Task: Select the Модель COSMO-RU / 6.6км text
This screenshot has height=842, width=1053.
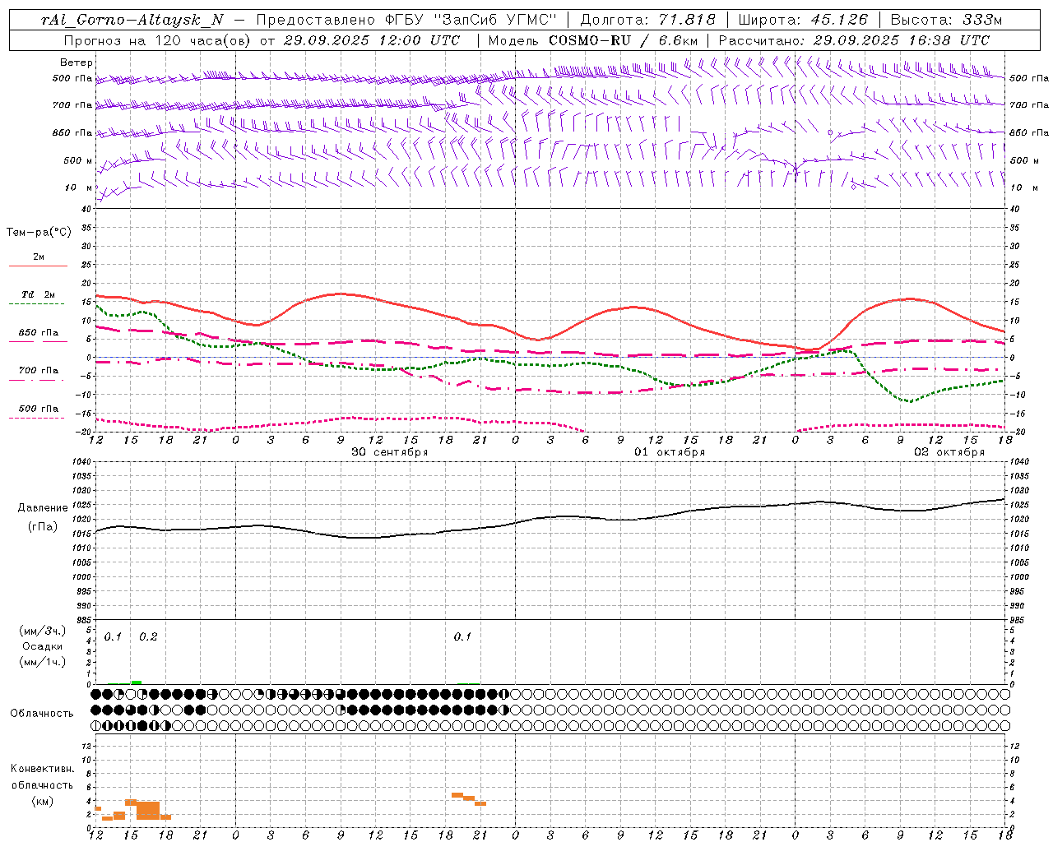Action: [593, 40]
